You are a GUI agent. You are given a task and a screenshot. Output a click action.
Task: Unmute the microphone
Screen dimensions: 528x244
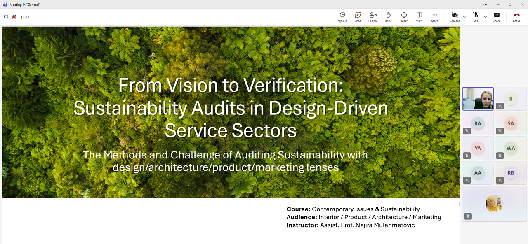point(476,17)
